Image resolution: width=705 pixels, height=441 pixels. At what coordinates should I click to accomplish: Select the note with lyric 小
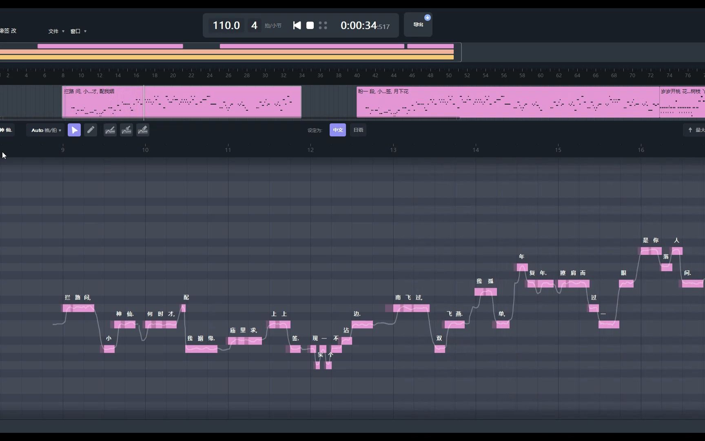coord(109,349)
